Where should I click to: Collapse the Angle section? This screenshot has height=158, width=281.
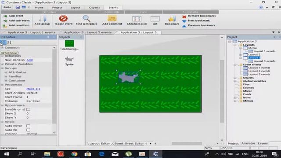[2, 122]
